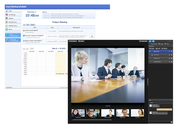Toggle David Choi's microphone icon

169,55
